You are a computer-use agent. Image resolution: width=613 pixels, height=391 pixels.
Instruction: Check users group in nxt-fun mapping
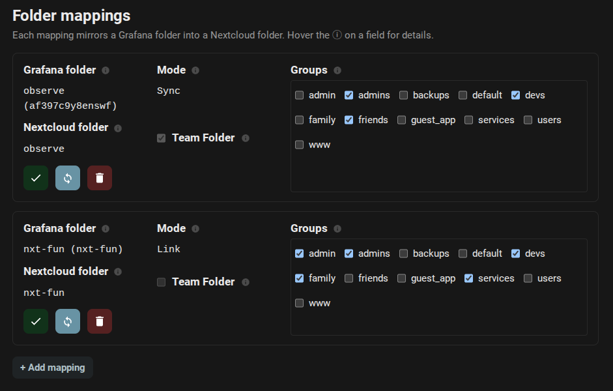pos(528,278)
